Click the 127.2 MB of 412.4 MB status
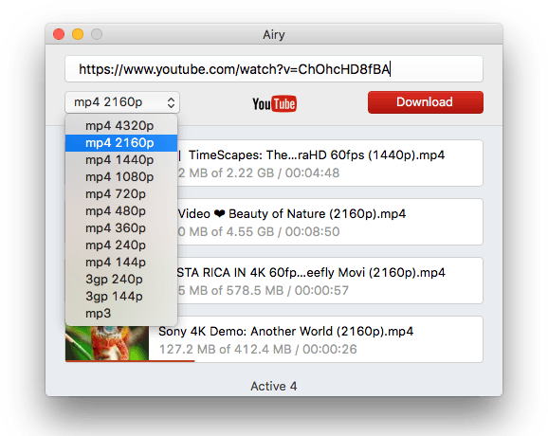The image size is (548, 436). pyautogui.click(x=258, y=349)
